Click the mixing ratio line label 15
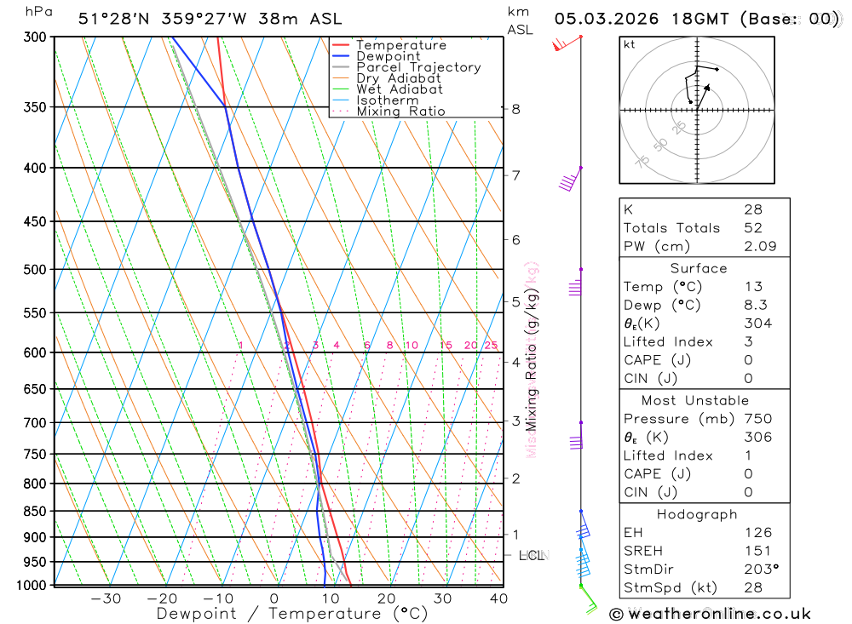Screen dimensions: 852x624 click(x=446, y=346)
